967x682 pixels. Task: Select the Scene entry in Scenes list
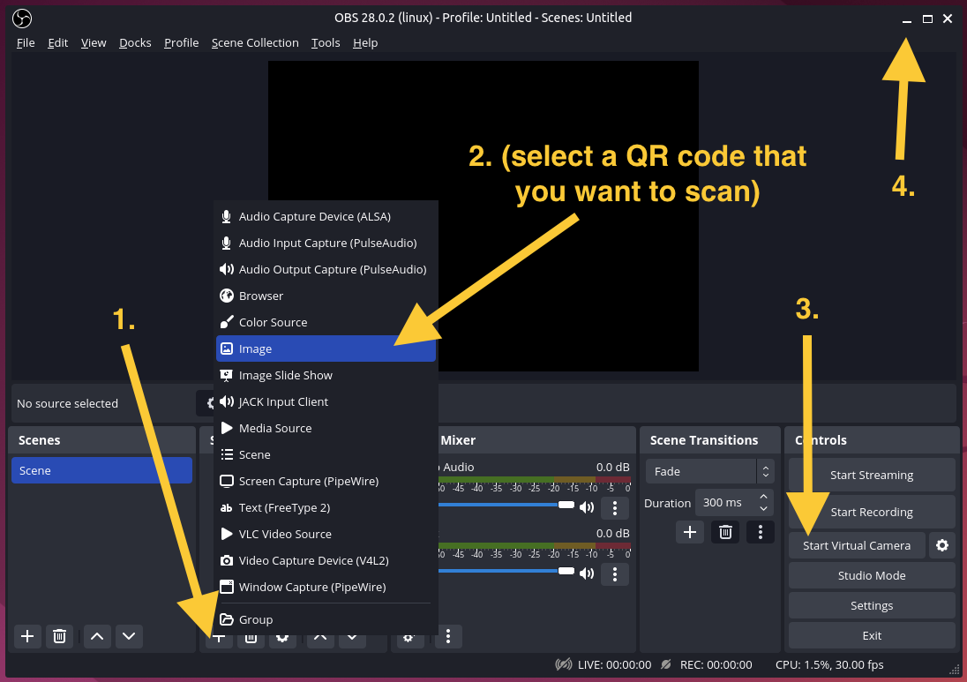[101, 470]
